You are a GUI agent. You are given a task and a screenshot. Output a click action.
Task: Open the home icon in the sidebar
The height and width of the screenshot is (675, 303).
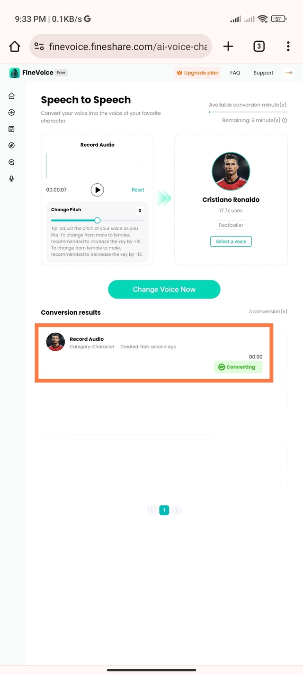pos(11,96)
